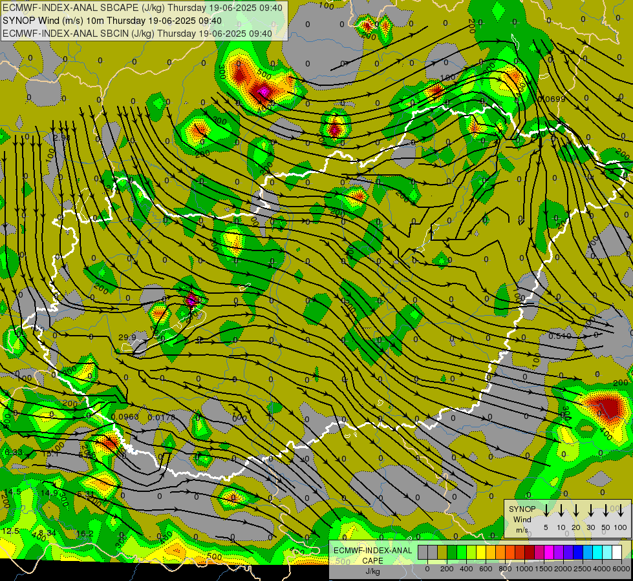Image resolution: width=633 pixels, height=581 pixels.
Task: Click the 1000 tick label on CAPE scale
Action: [525, 569]
